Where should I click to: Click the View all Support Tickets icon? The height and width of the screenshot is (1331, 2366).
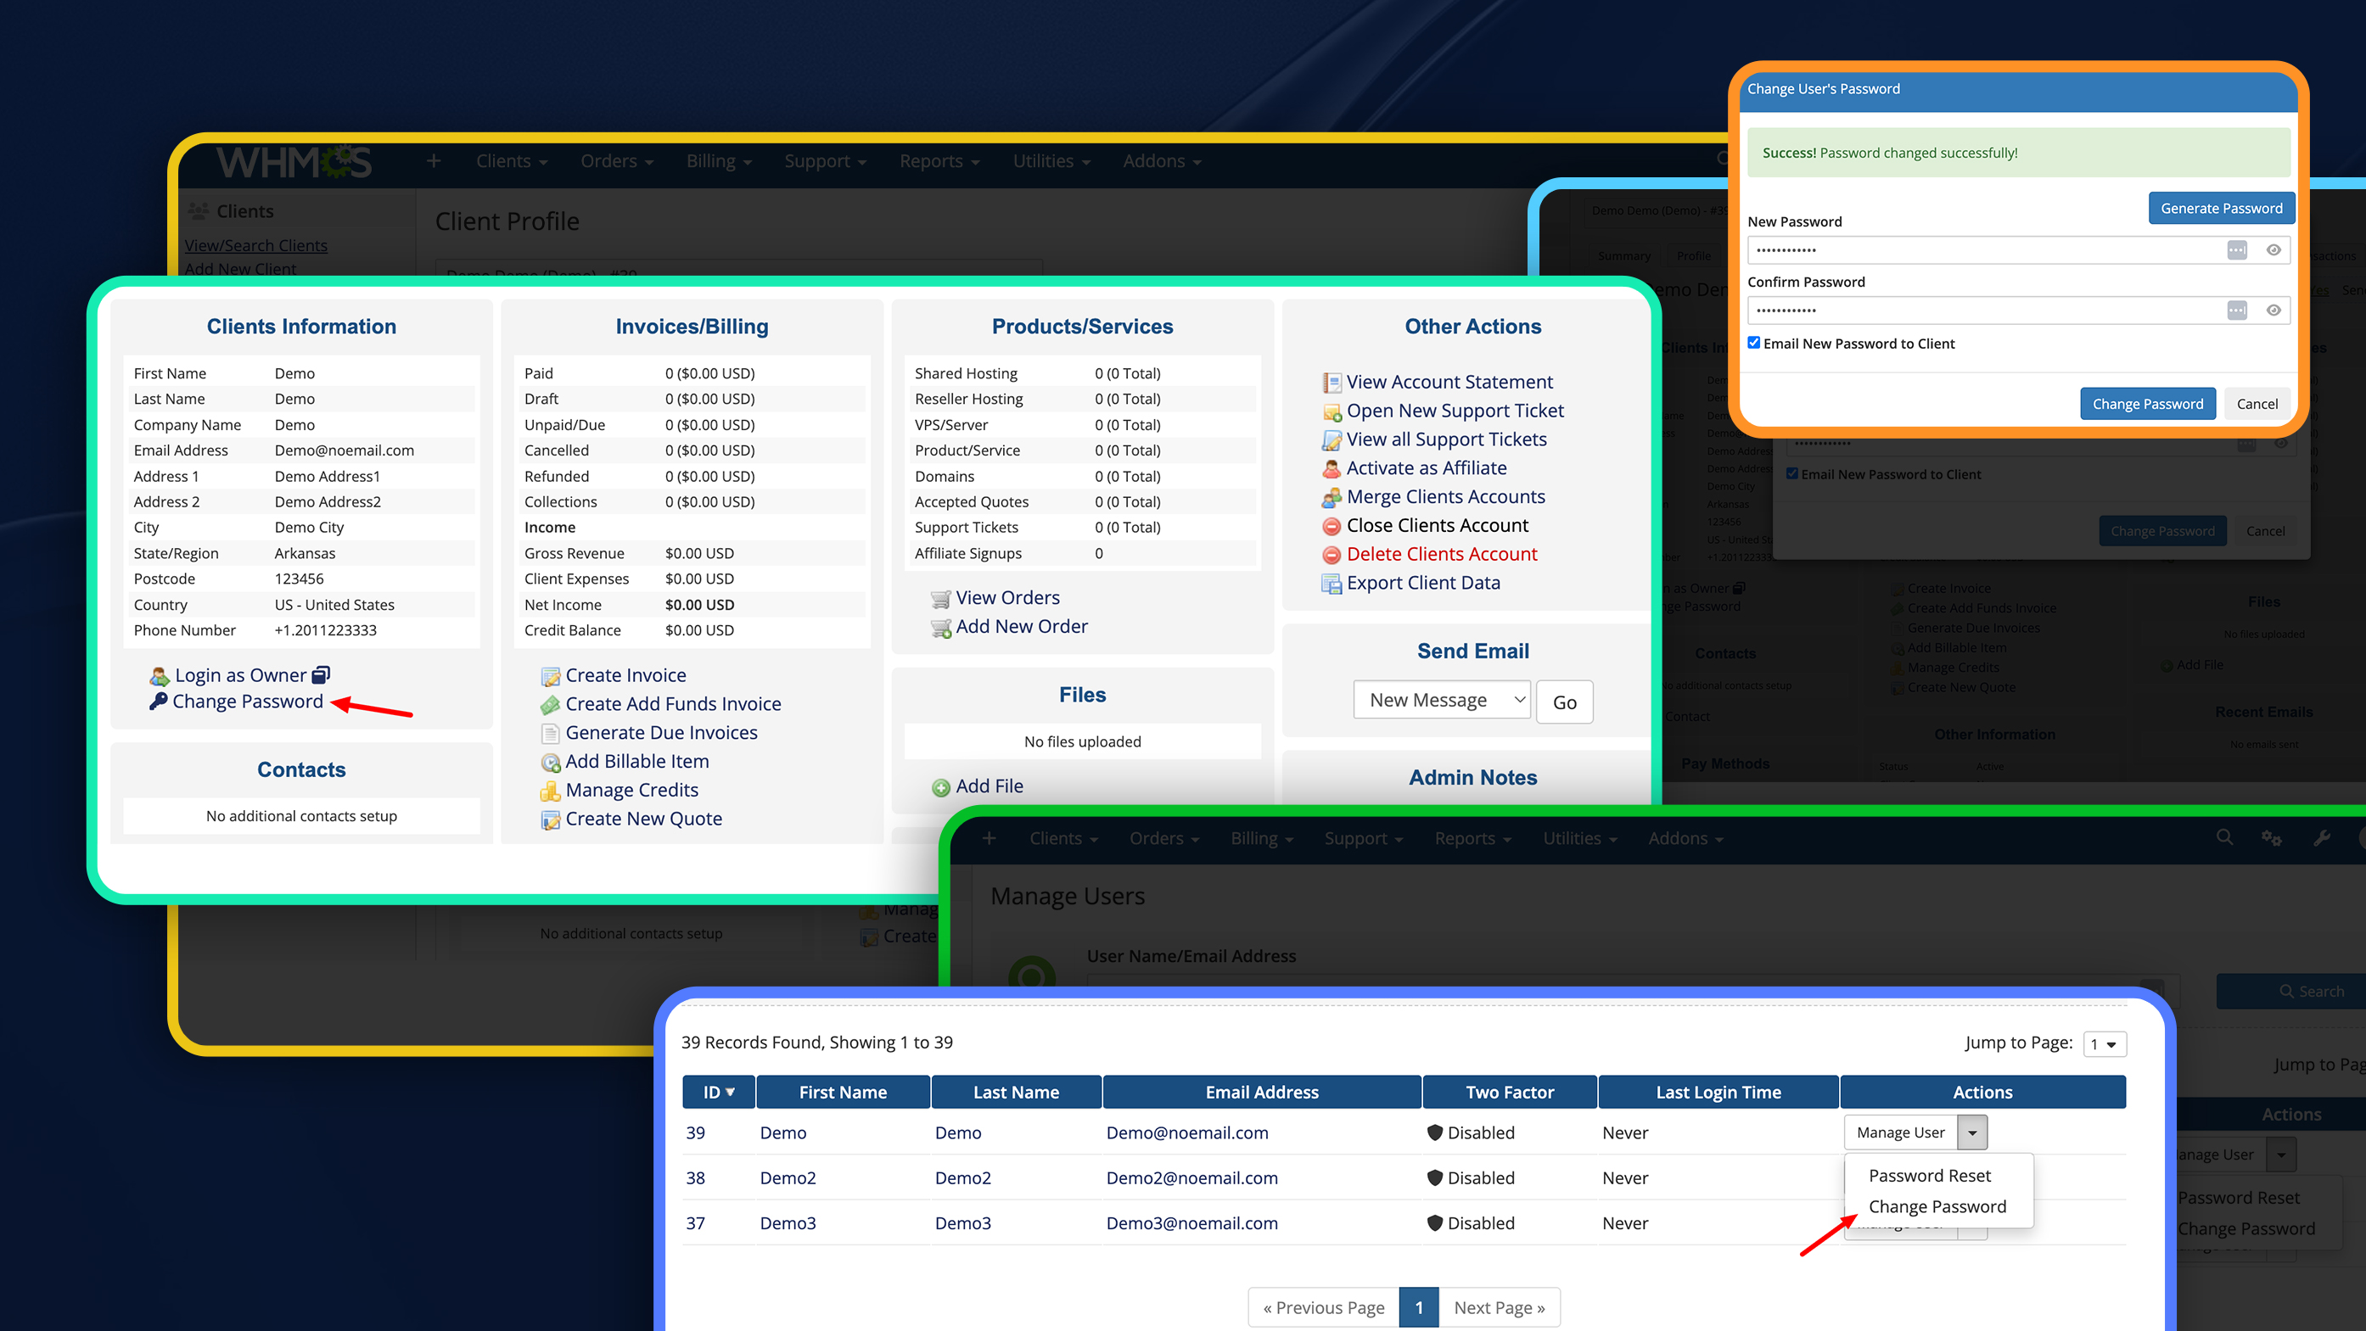click(x=1332, y=439)
